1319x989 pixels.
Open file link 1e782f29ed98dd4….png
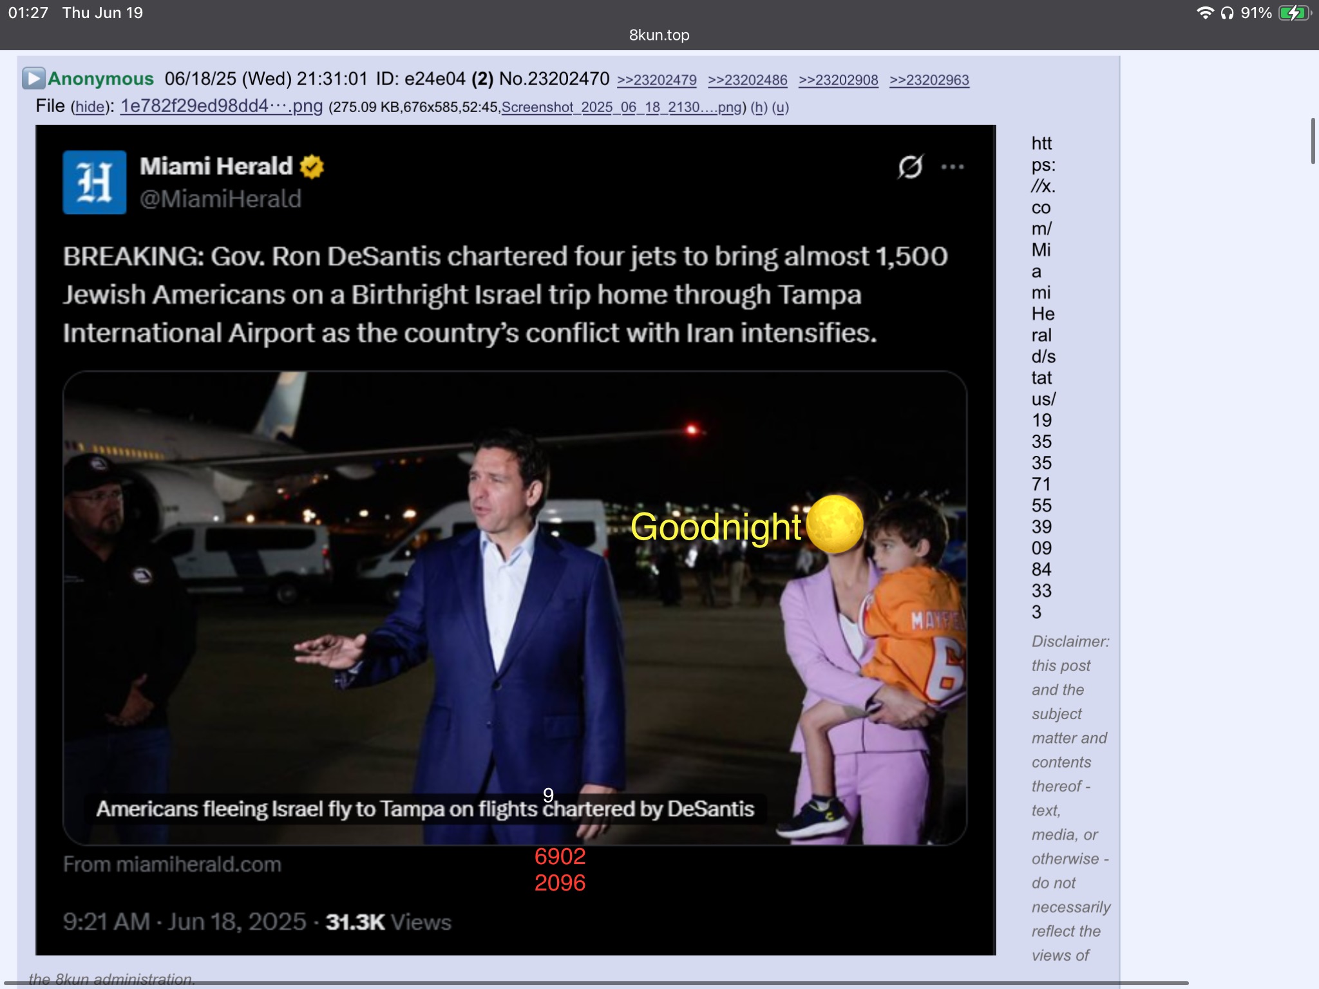(x=222, y=106)
